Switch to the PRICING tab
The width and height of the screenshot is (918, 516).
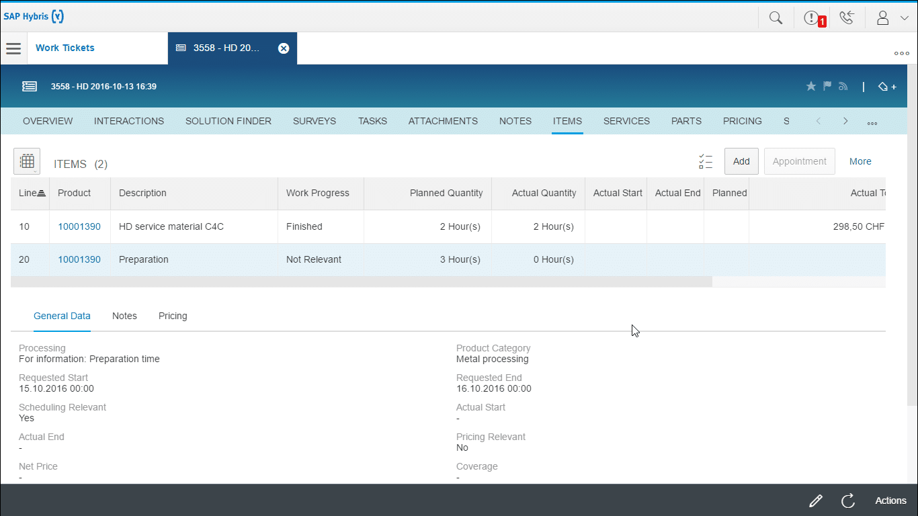click(742, 121)
